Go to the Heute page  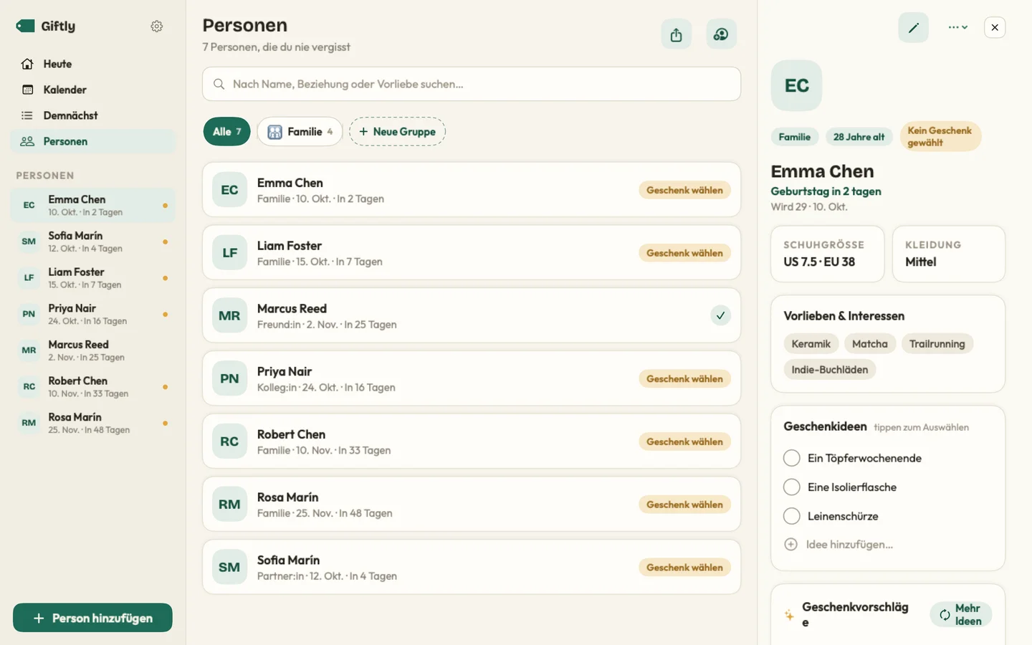click(93, 64)
